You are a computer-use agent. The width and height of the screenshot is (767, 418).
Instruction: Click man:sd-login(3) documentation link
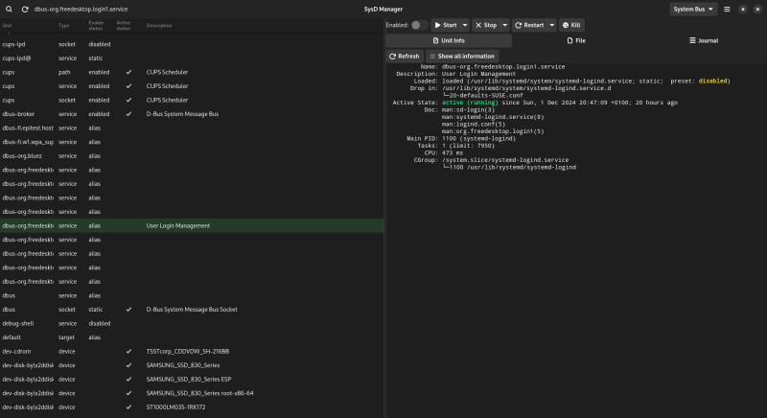click(468, 109)
